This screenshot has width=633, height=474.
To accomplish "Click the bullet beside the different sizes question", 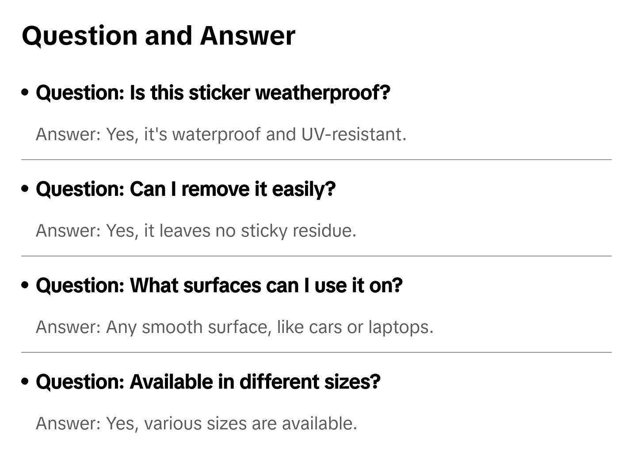I will click(x=25, y=382).
